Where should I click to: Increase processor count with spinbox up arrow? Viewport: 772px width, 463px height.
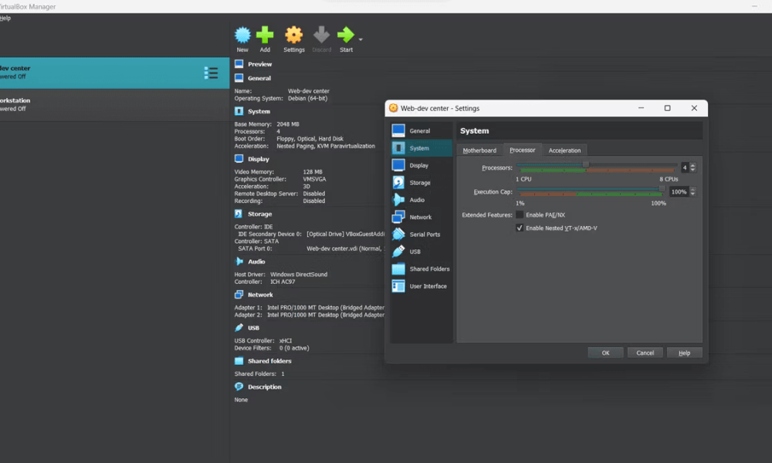pyautogui.click(x=692, y=165)
